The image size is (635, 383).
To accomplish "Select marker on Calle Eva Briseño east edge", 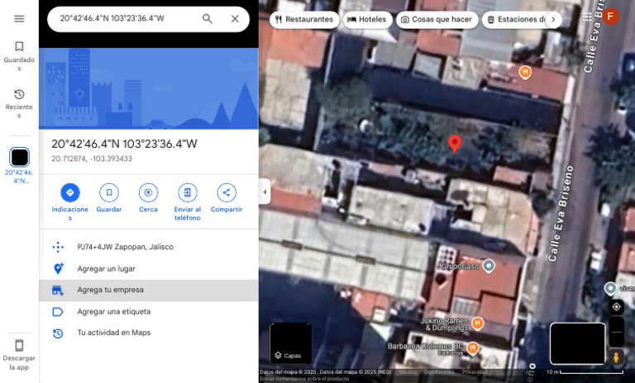I will (610, 288).
